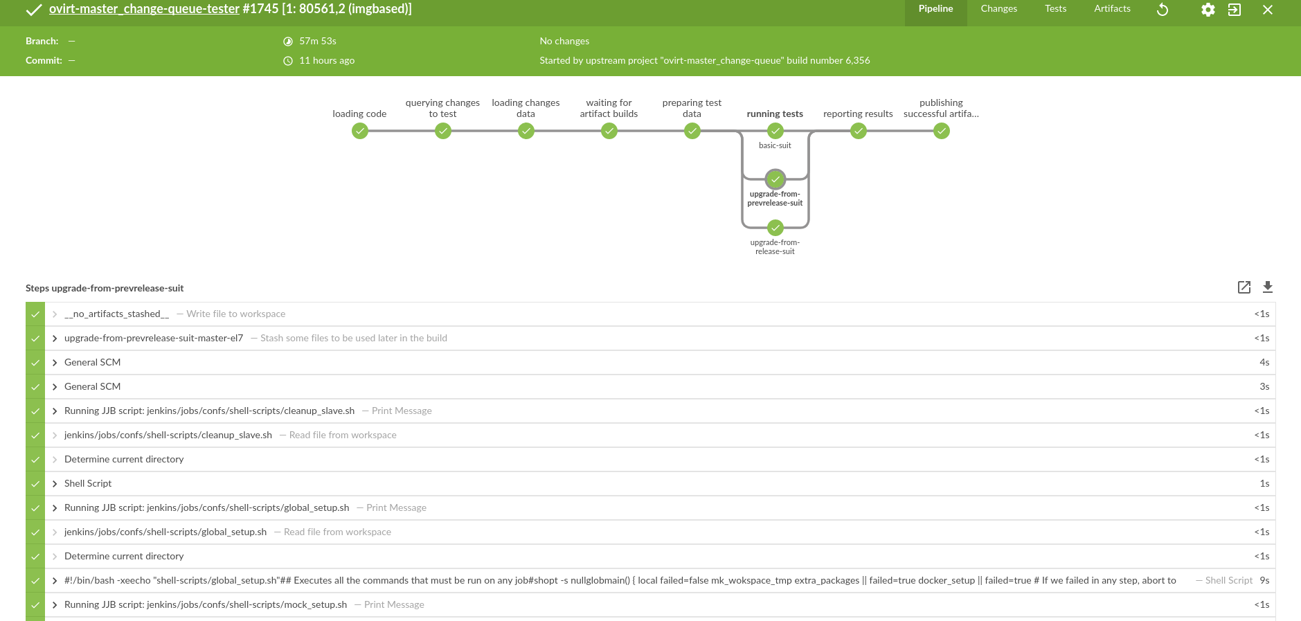Open the Tests tab
The width and height of the screenshot is (1301, 621).
click(x=1055, y=9)
